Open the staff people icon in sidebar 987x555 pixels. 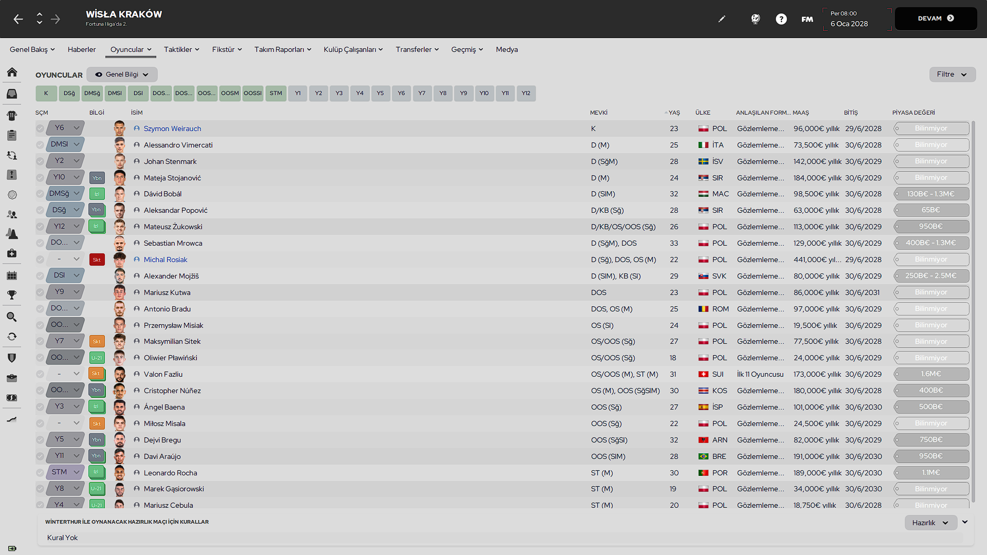(12, 214)
